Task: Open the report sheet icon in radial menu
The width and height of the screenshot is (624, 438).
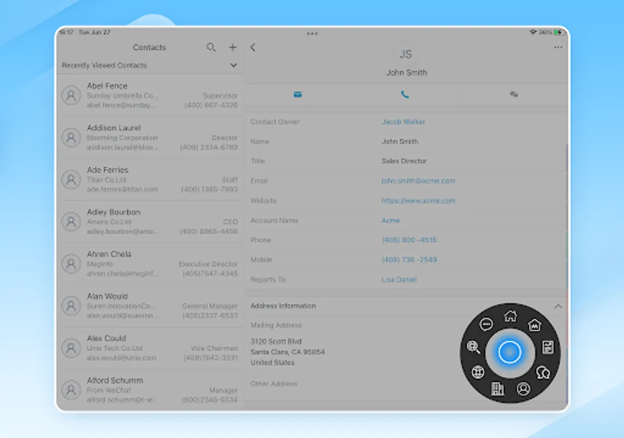Action: pos(548,347)
